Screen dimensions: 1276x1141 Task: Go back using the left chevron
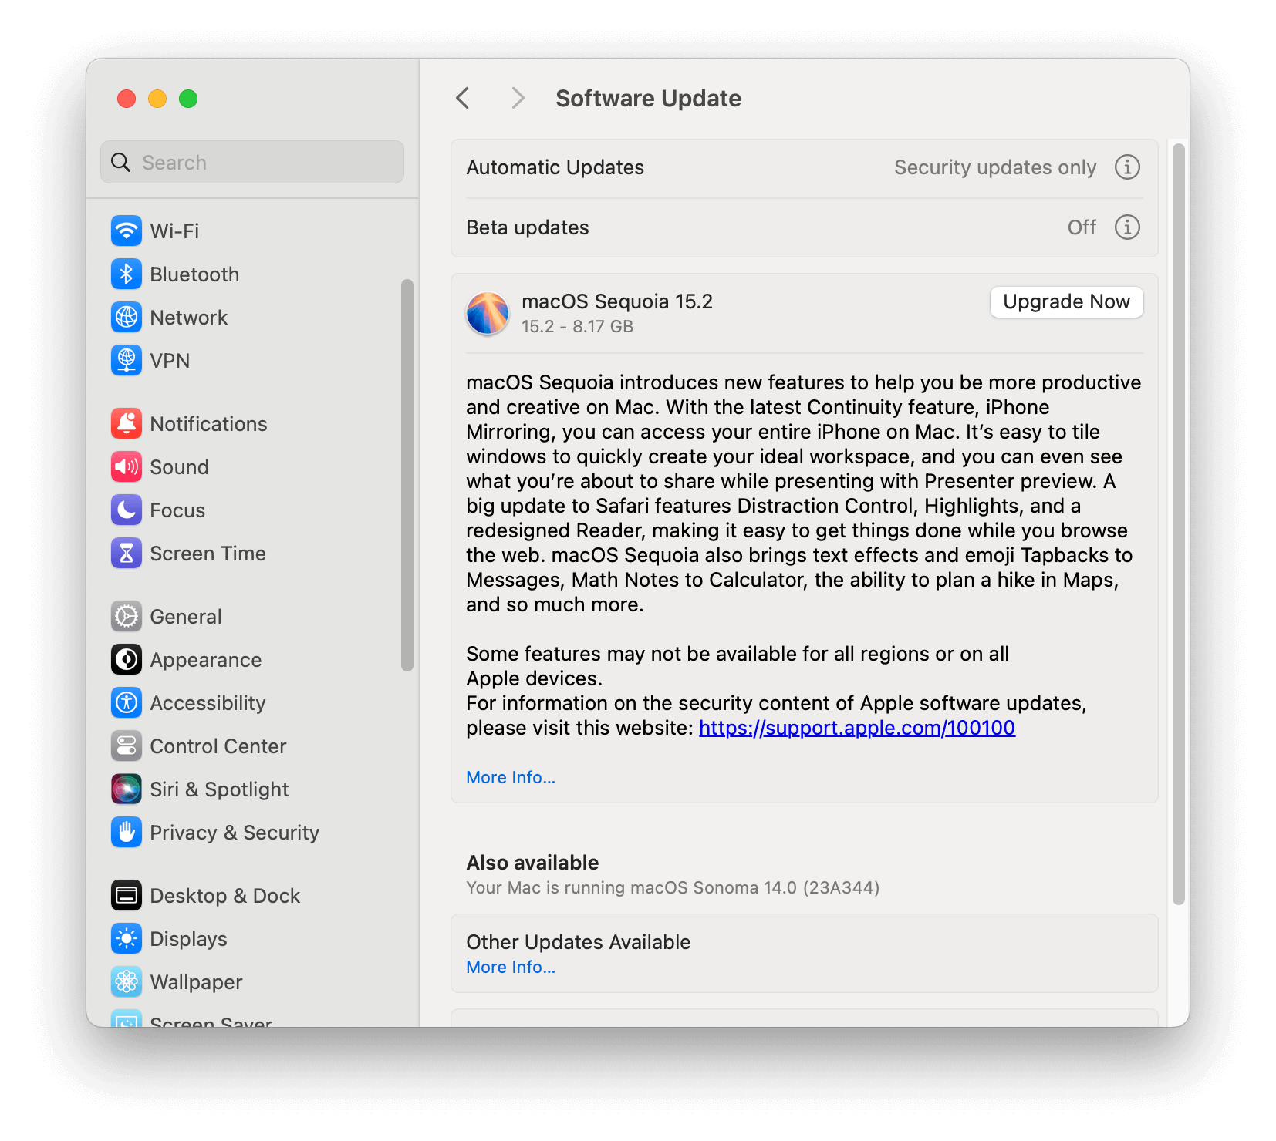(463, 98)
